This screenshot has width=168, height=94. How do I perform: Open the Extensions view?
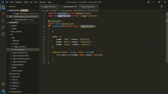pos(3,34)
